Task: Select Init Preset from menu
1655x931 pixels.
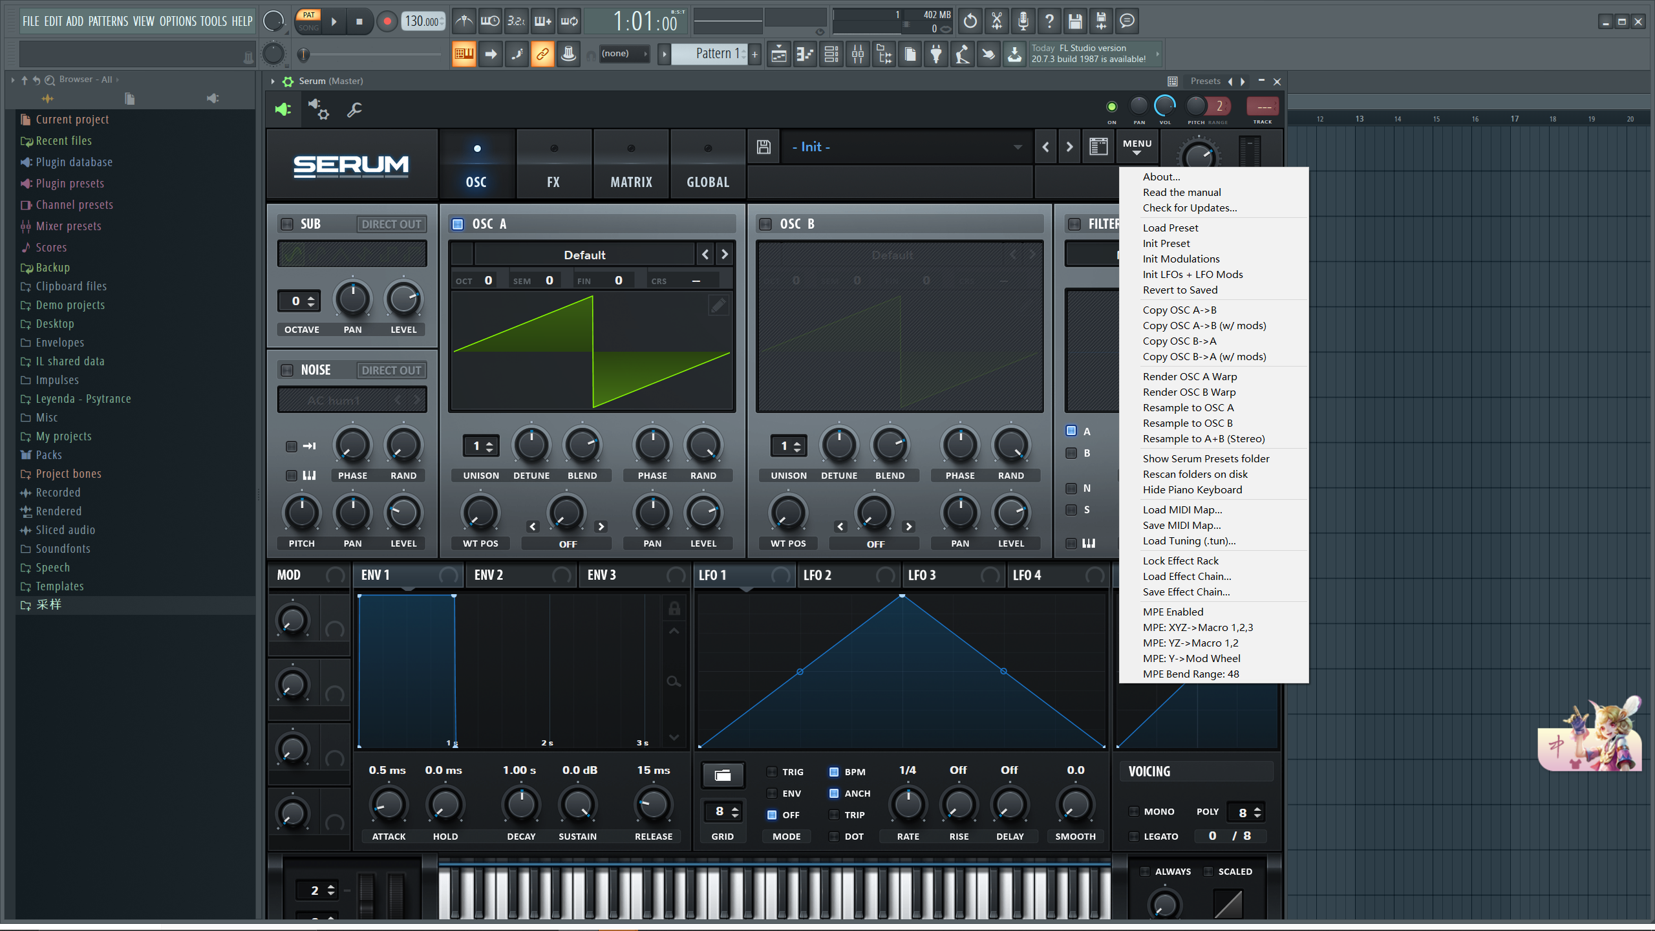Action: [1166, 244]
